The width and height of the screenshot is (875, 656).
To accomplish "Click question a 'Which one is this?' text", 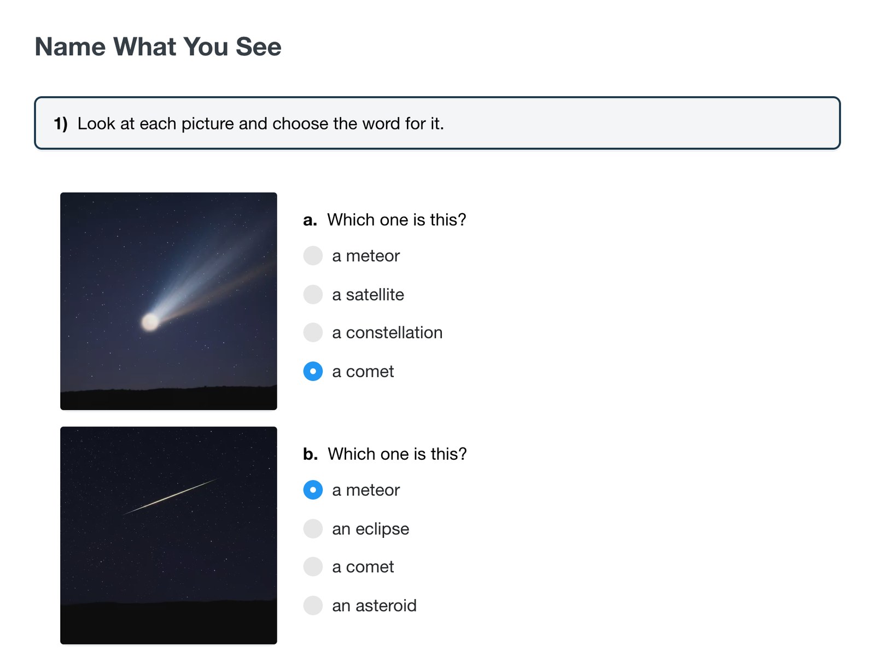I will [x=396, y=220].
